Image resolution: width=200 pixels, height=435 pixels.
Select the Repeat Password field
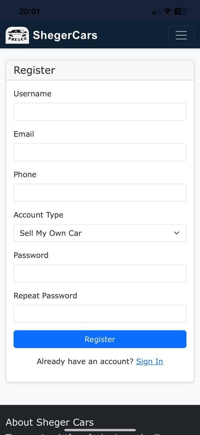coord(100,314)
